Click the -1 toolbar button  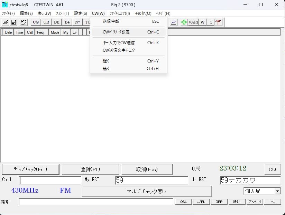pyautogui.click(x=210, y=22)
